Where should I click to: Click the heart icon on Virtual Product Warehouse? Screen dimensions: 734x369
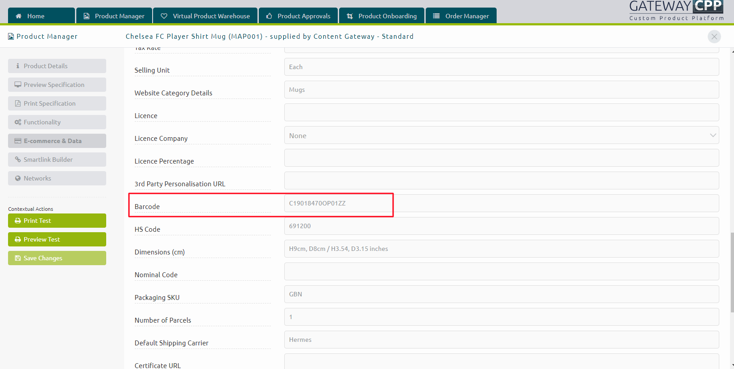[164, 16]
